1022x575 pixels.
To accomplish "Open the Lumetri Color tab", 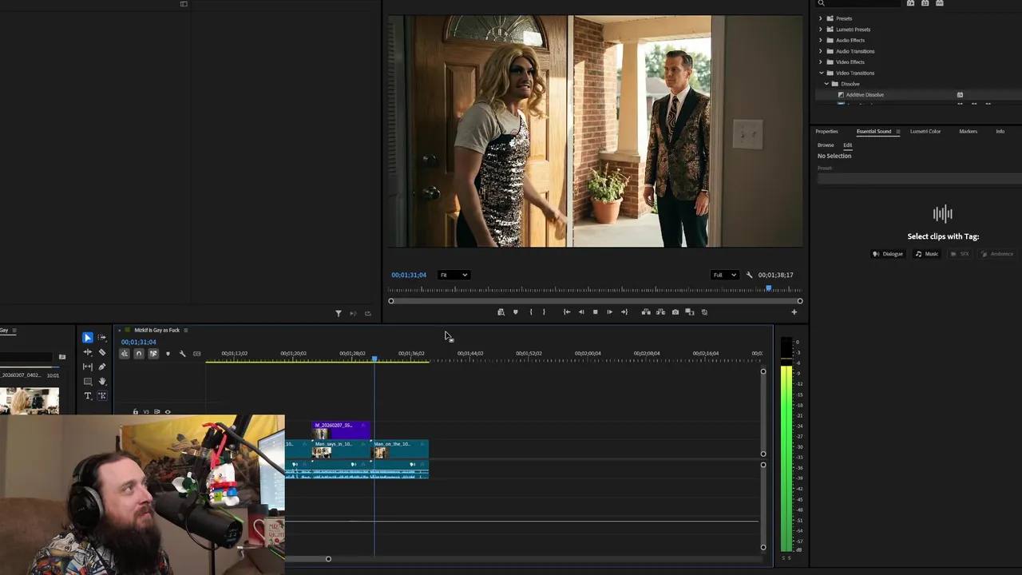I will 925,131.
